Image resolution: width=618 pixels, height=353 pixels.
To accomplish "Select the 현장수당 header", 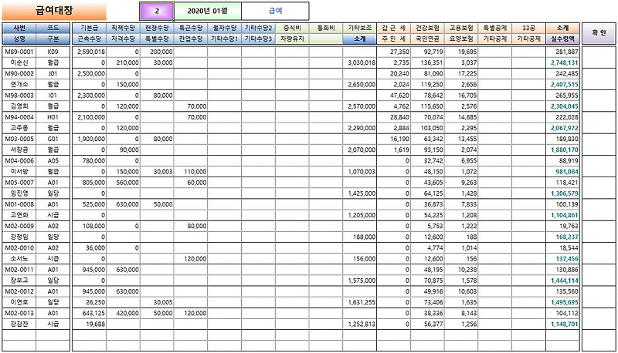I will (157, 28).
